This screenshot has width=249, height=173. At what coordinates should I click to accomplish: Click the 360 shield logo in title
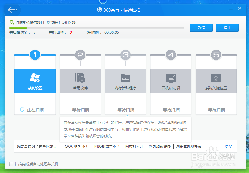coord(100,10)
